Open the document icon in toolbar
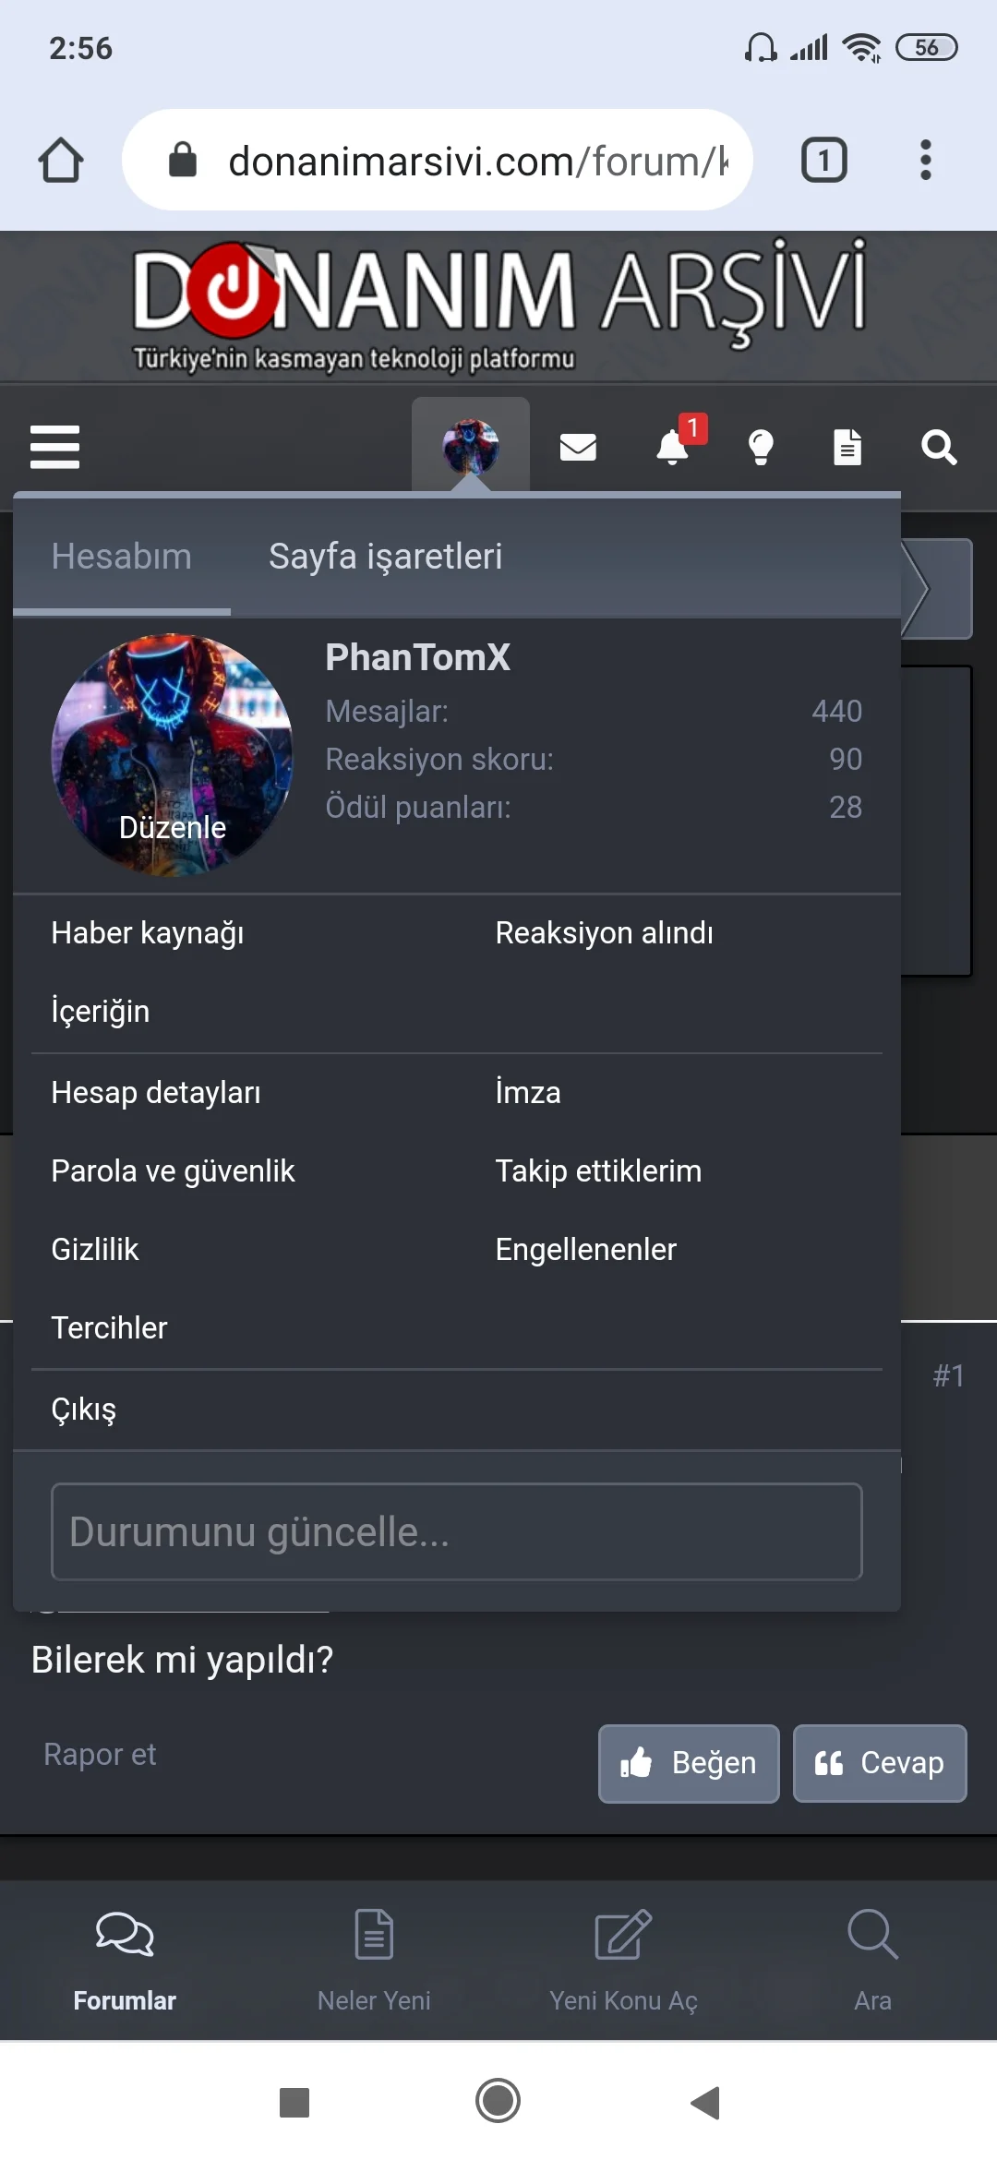Screen dimensions: 997x2160 [847, 448]
